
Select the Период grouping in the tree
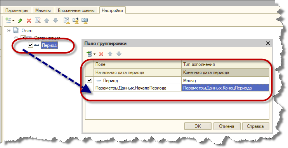(49, 45)
